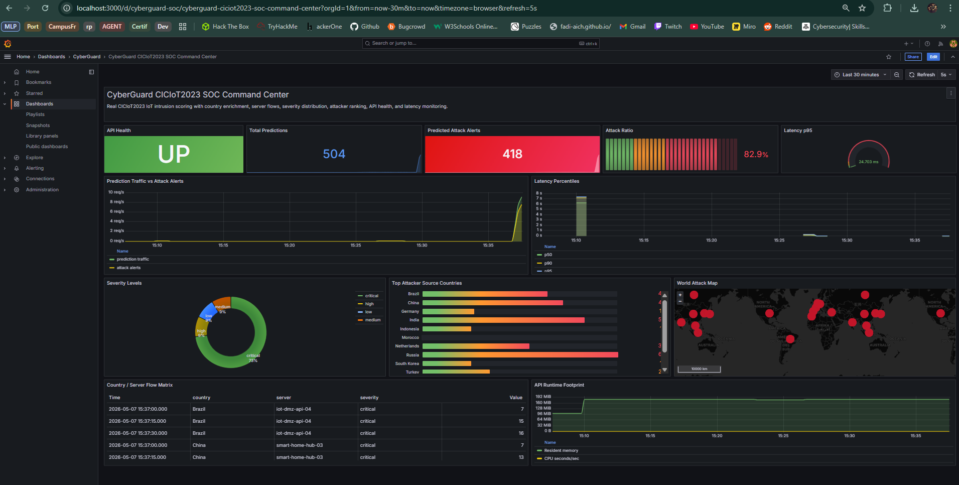The height and width of the screenshot is (485, 959).
Task: Open browser downloads icon
Action: click(914, 8)
